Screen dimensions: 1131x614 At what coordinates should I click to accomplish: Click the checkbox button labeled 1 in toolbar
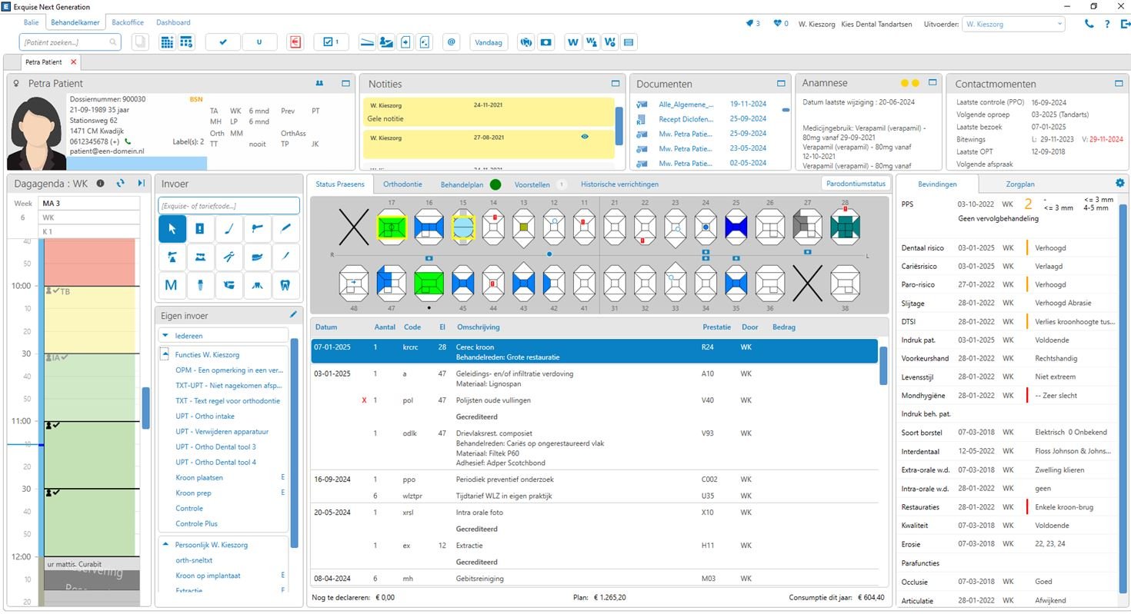click(331, 42)
